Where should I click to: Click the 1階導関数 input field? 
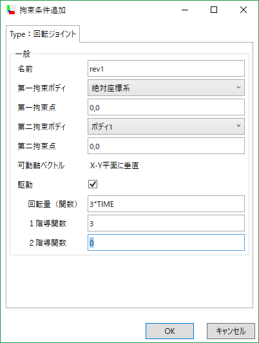[x=166, y=223]
